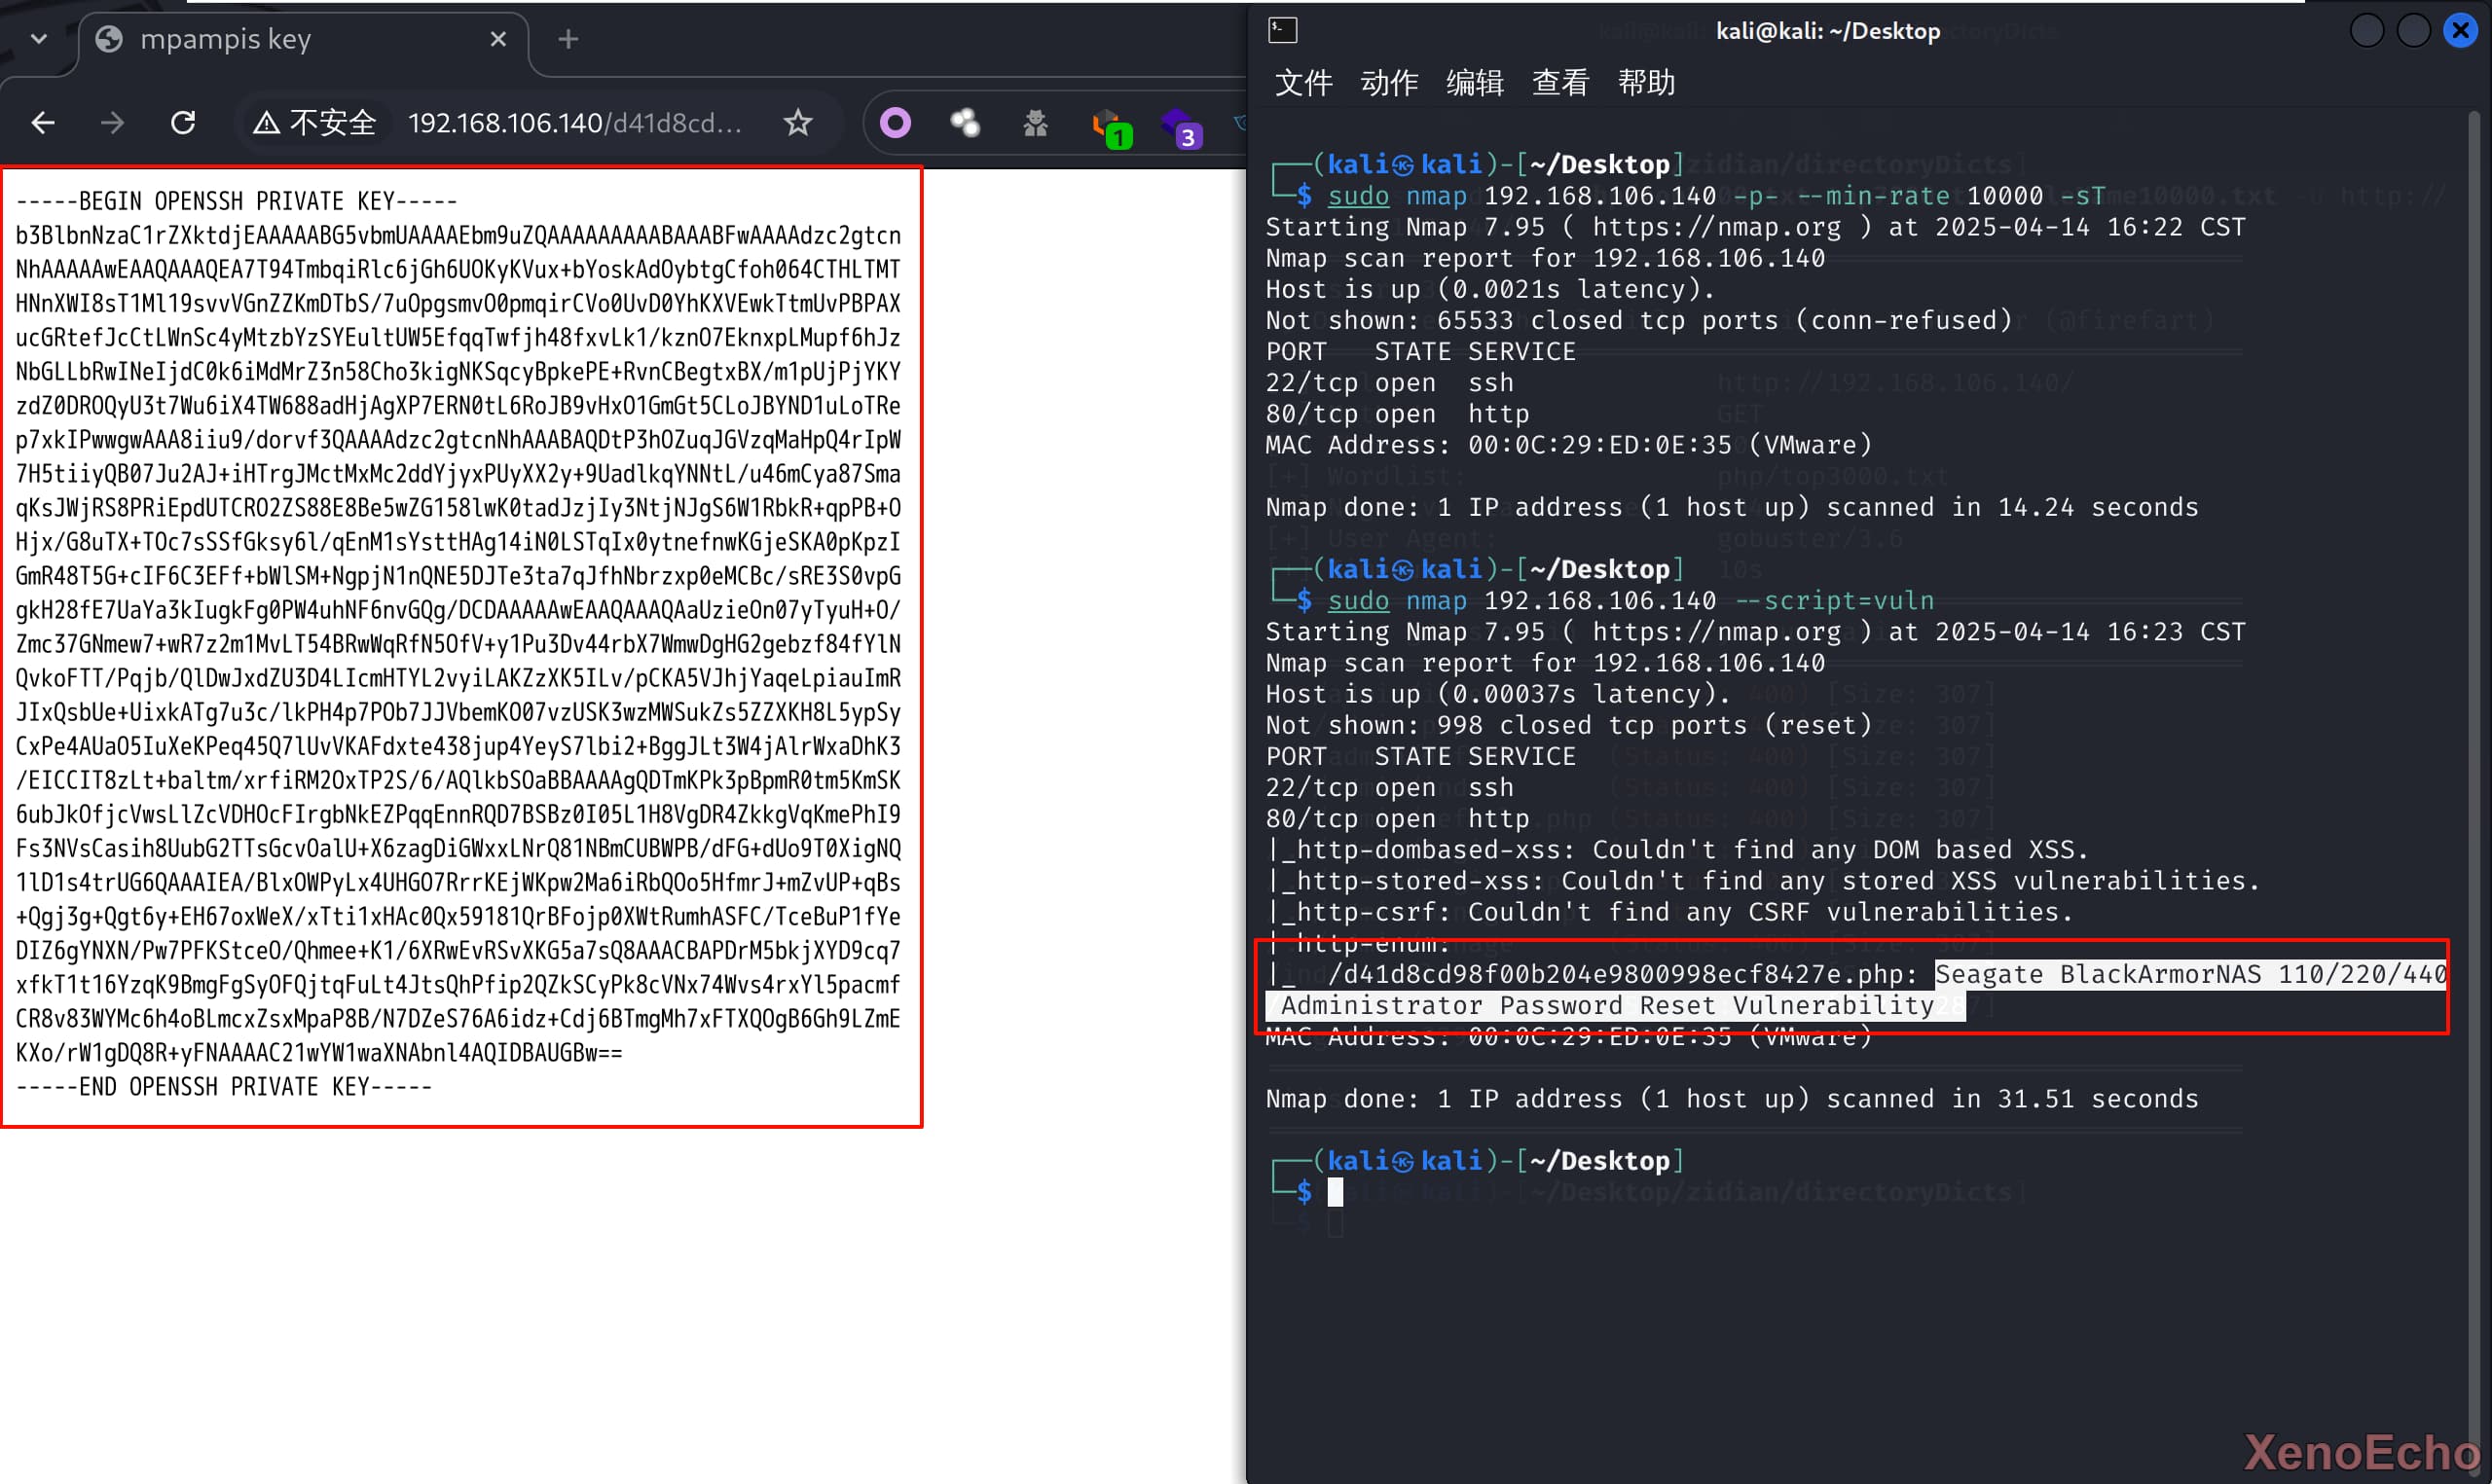Viewport: 2492px width, 1484px height.
Task: Click the terminal window icon in titlebar
Action: coord(1282,31)
